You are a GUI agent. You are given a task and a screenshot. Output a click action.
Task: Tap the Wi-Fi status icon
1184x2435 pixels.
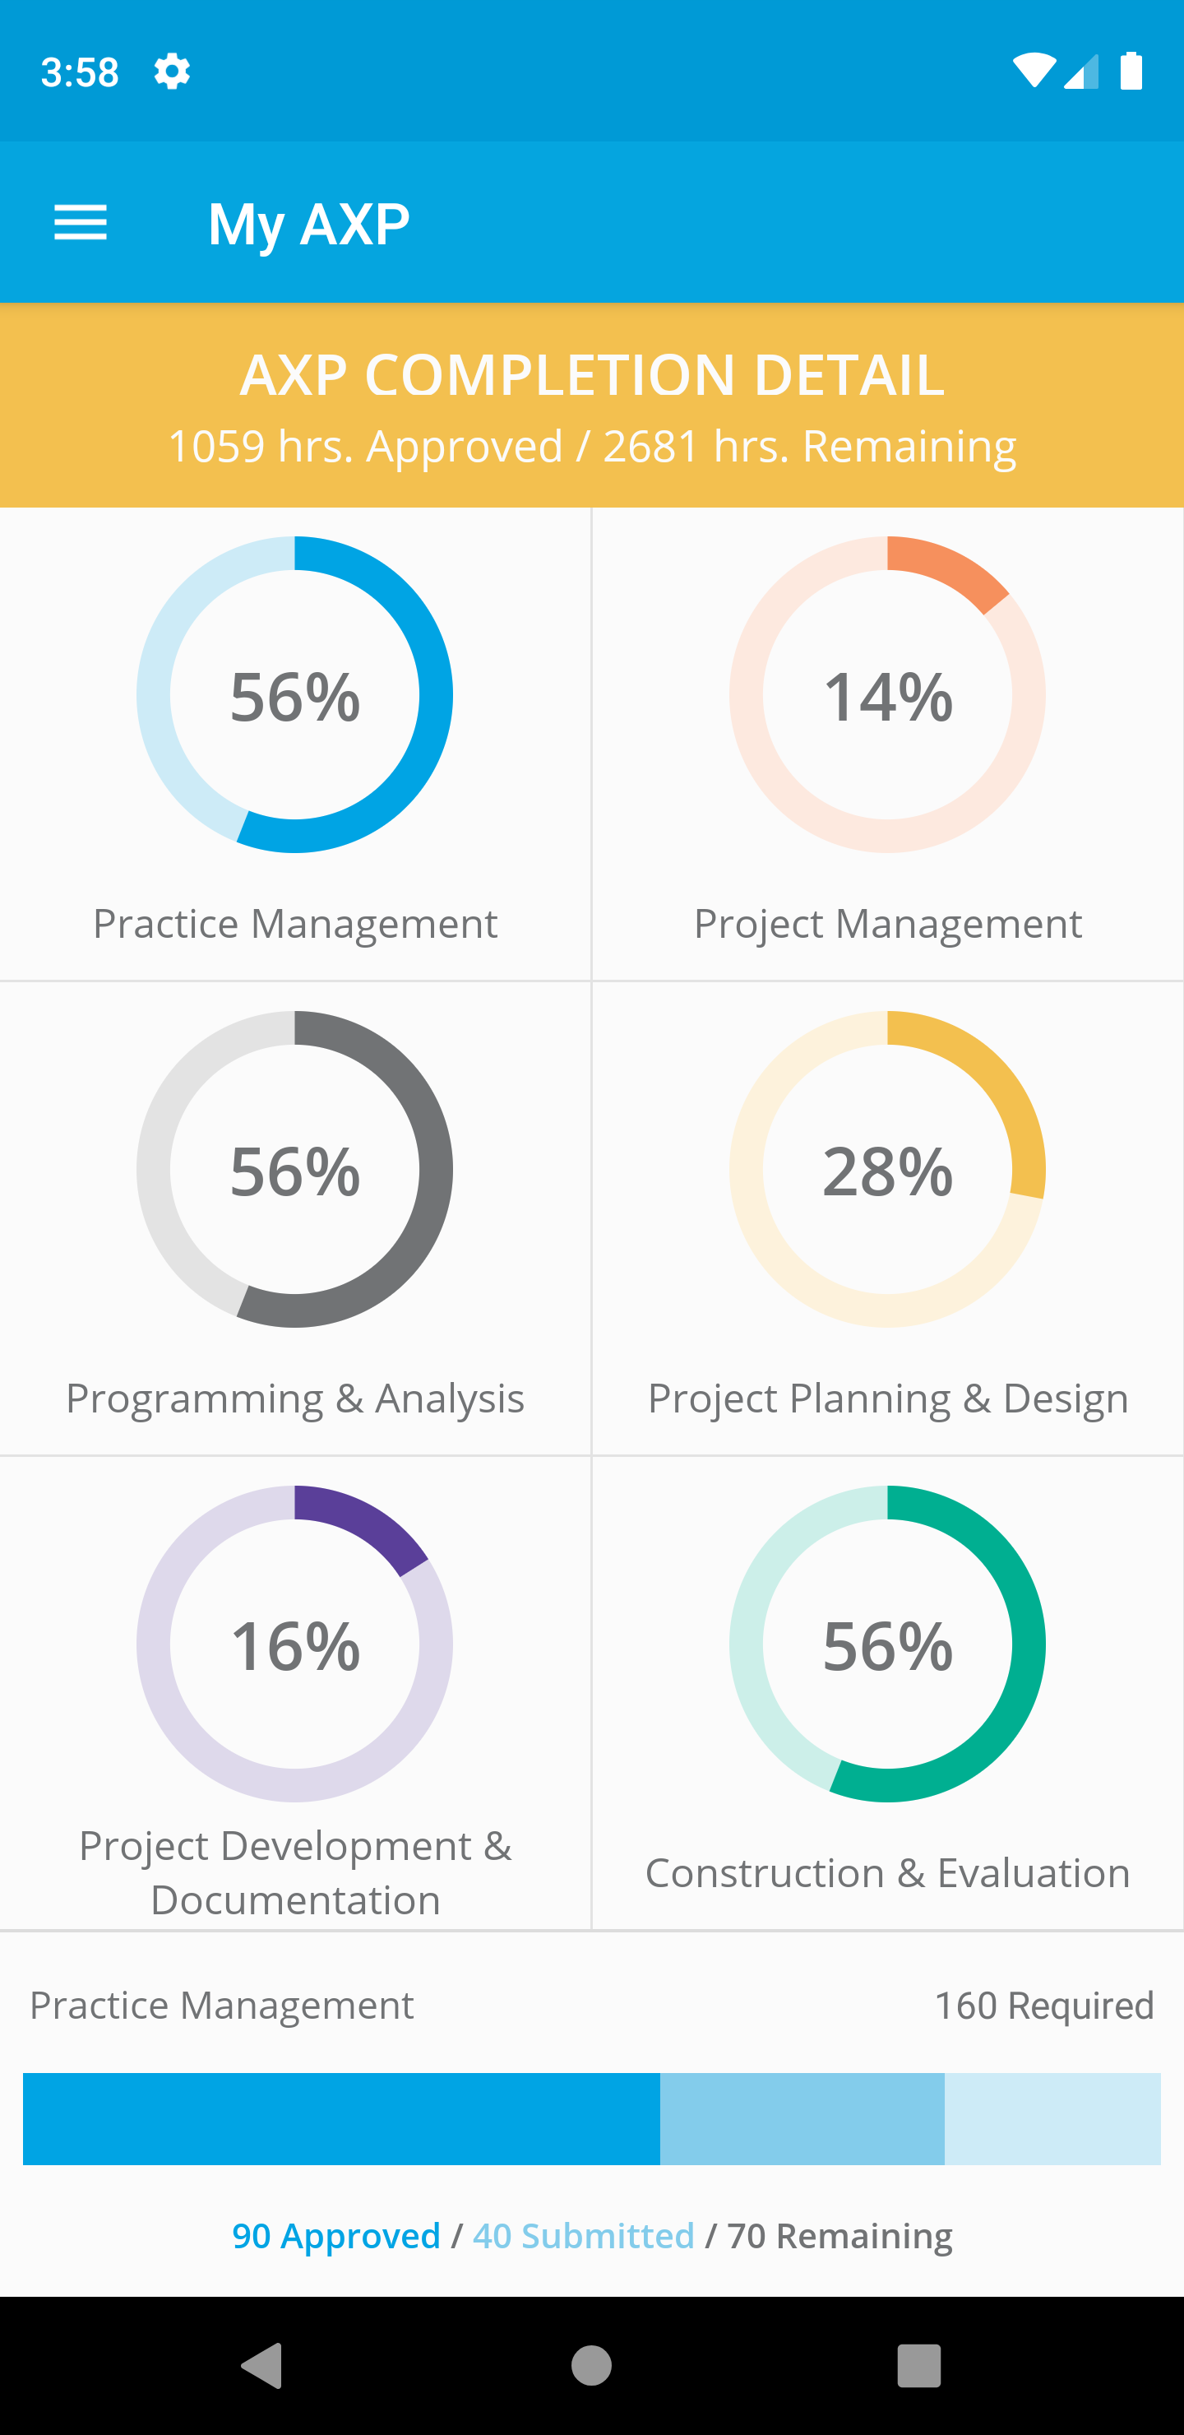1034,71
